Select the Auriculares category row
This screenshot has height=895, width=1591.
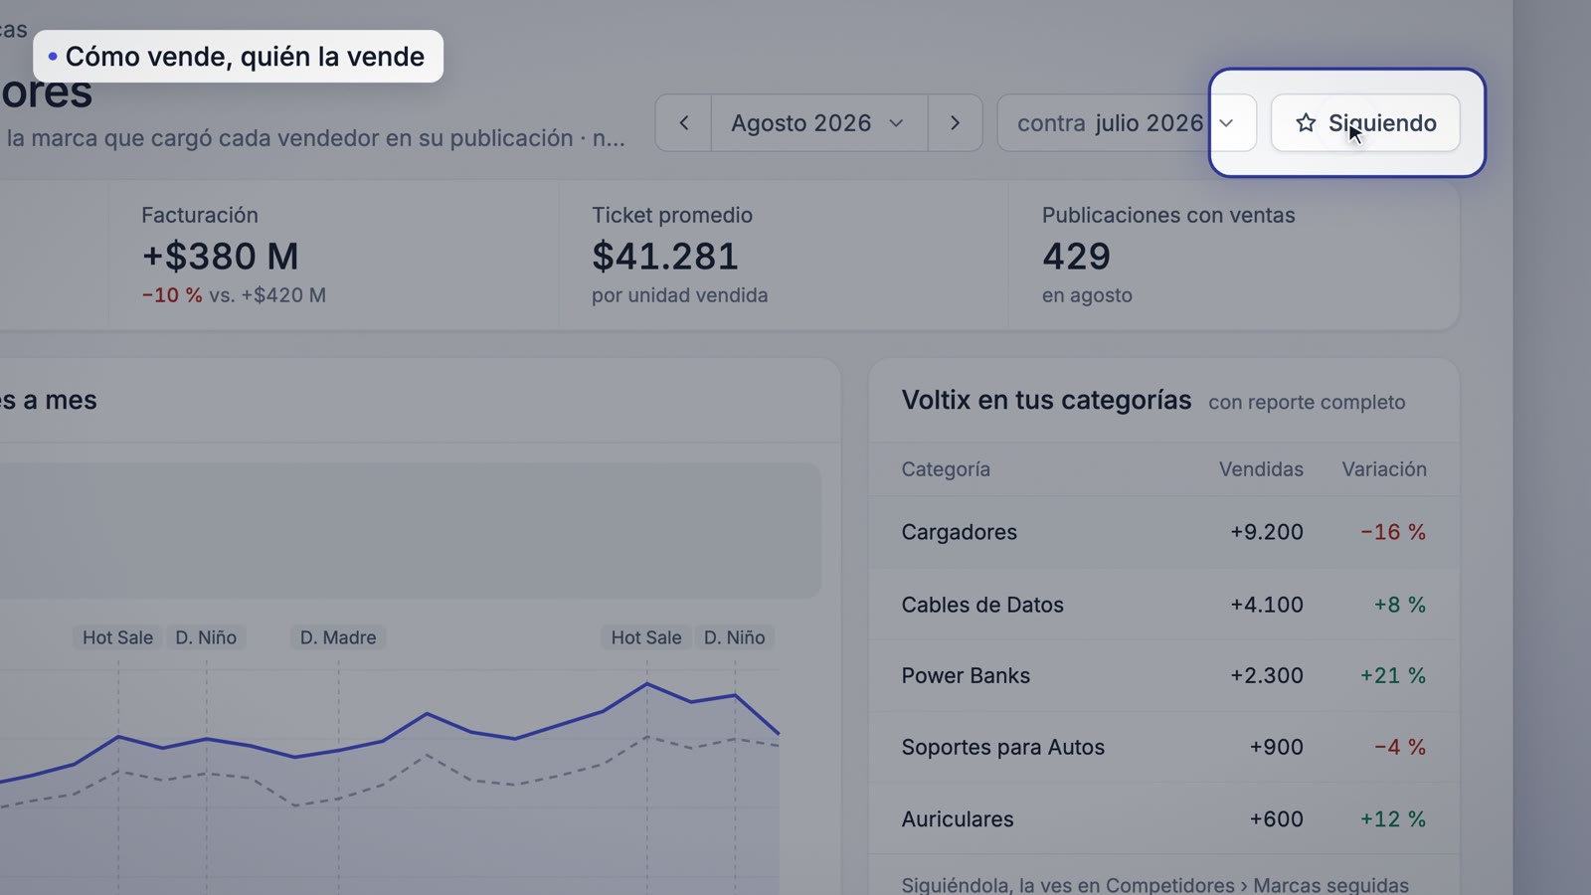coord(1163,819)
